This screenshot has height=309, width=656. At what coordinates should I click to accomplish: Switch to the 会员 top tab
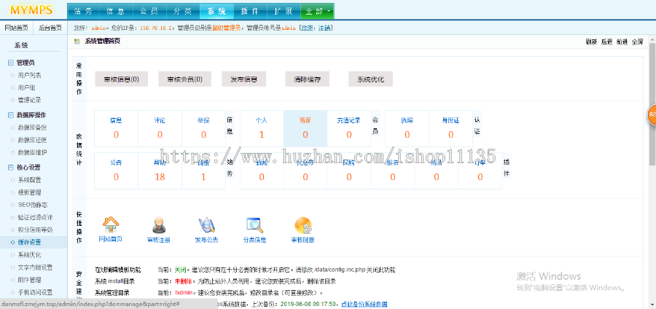[x=149, y=11]
